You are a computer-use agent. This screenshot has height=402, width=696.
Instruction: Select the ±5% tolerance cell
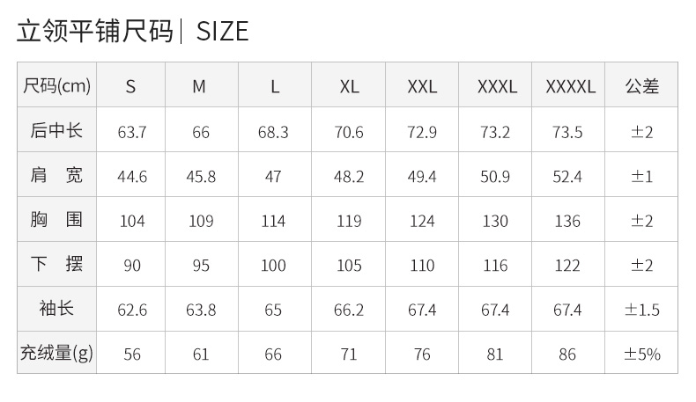click(641, 354)
